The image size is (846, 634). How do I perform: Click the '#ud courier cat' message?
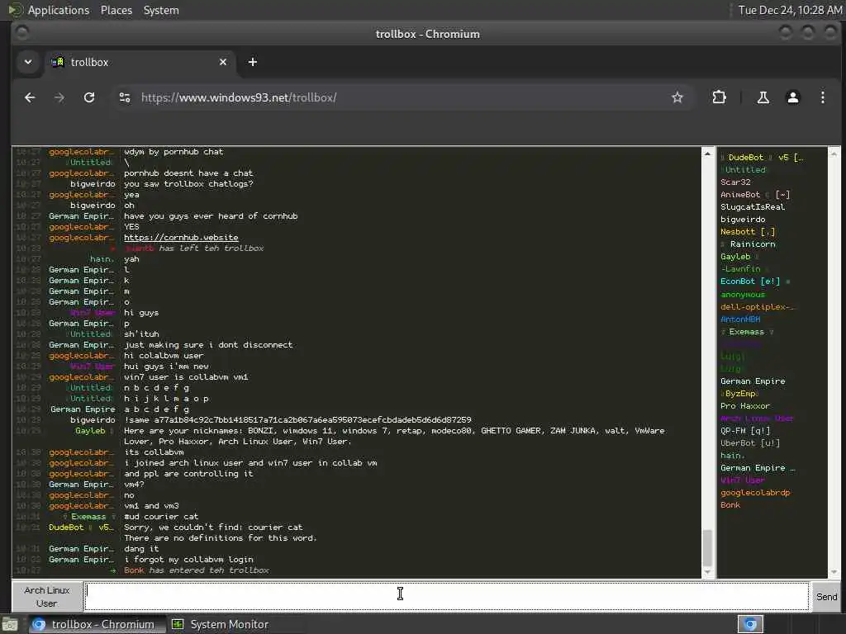161,517
